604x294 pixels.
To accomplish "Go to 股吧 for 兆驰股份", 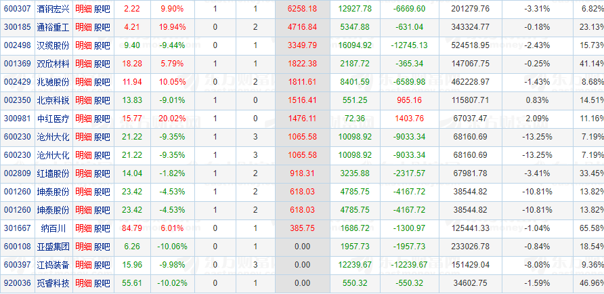I will point(102,82).
